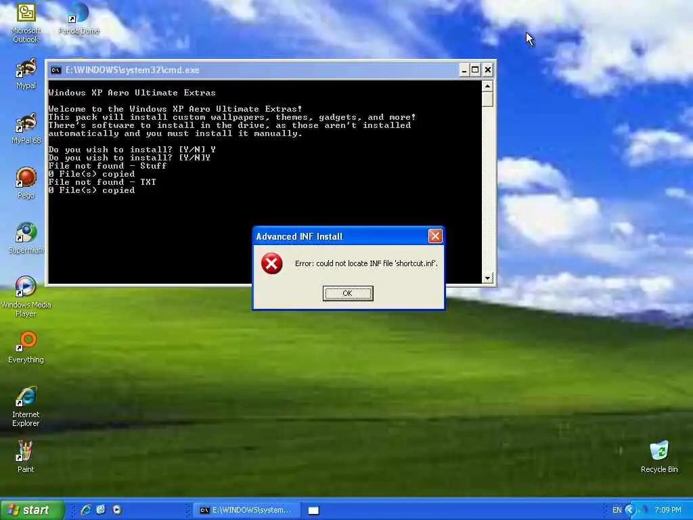Expand hidden system tray icons
The height and width of the screenshot is (520, 693).
(x=630, y=510)
